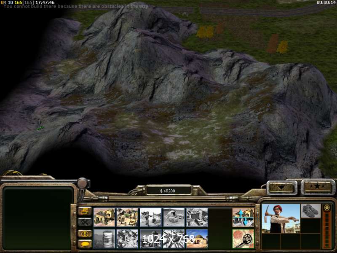
Task: Toggle the fake buildings blue-arrows icon
Action: pos(243,217)
